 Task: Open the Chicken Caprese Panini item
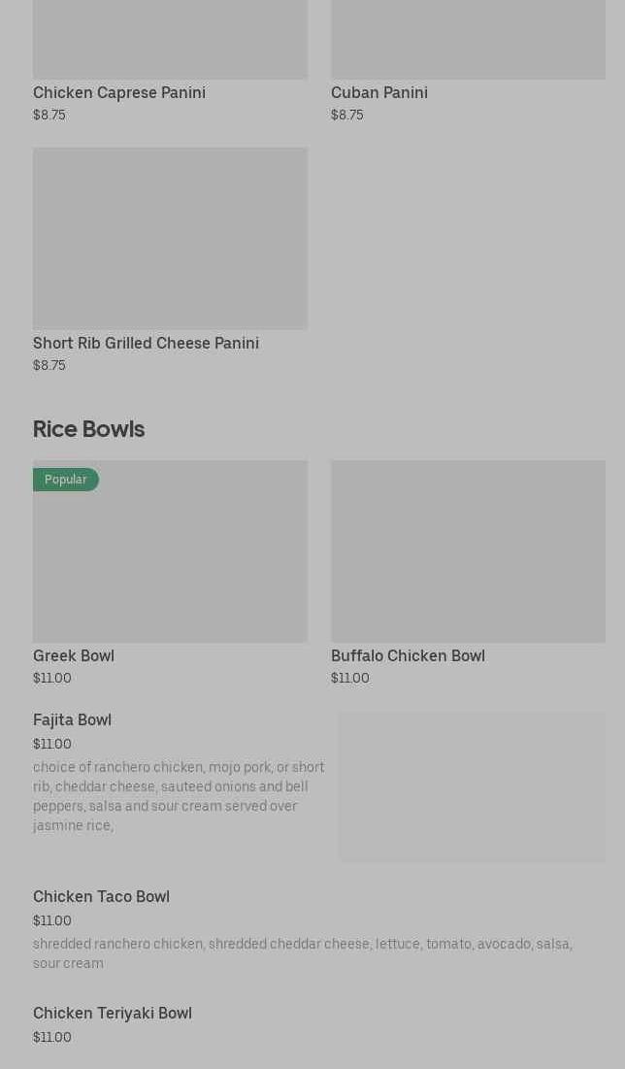pyautogui.click(x=119, y=93)
